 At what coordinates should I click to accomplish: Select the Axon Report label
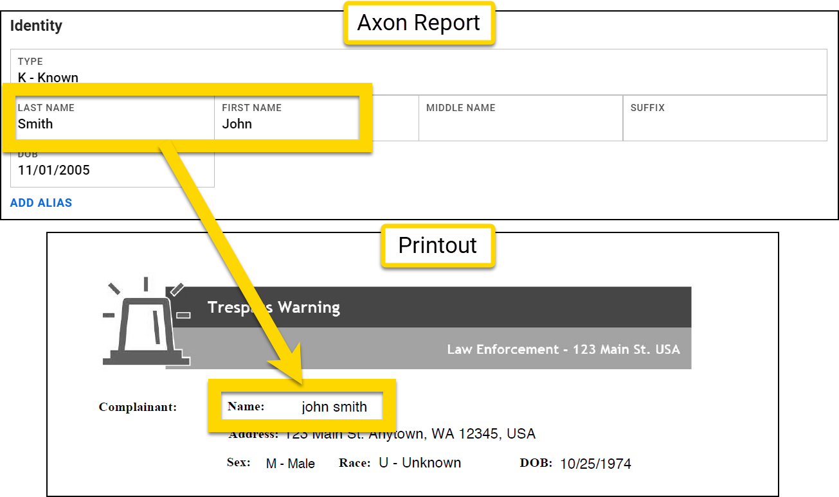coord(419,22)
